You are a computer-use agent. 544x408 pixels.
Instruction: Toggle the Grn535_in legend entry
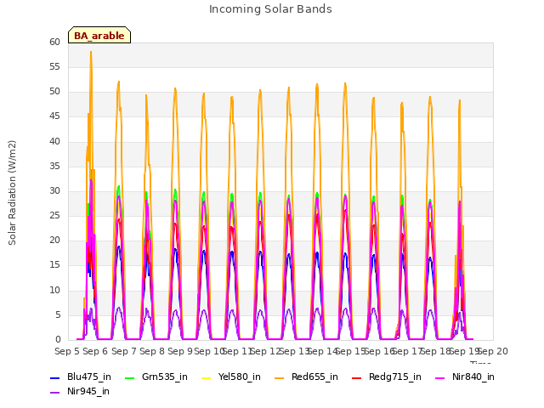coord(156,377)
